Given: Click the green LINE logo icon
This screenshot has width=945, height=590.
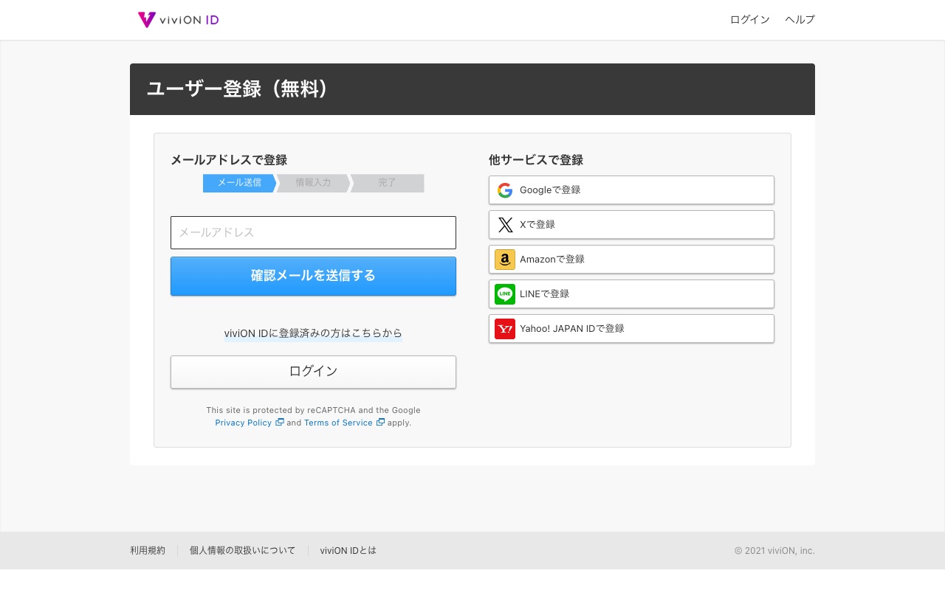Looking at the screenshot, I should (x=505, y=294).
